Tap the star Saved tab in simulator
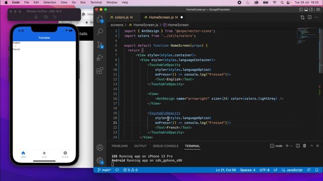The height and width of the screenshot is (181, 323). pos(44,154)
